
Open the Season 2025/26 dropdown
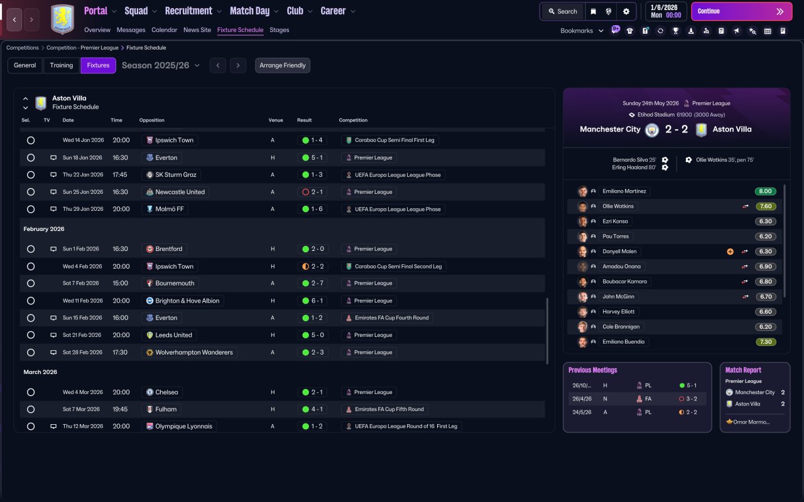click(161, 65)
